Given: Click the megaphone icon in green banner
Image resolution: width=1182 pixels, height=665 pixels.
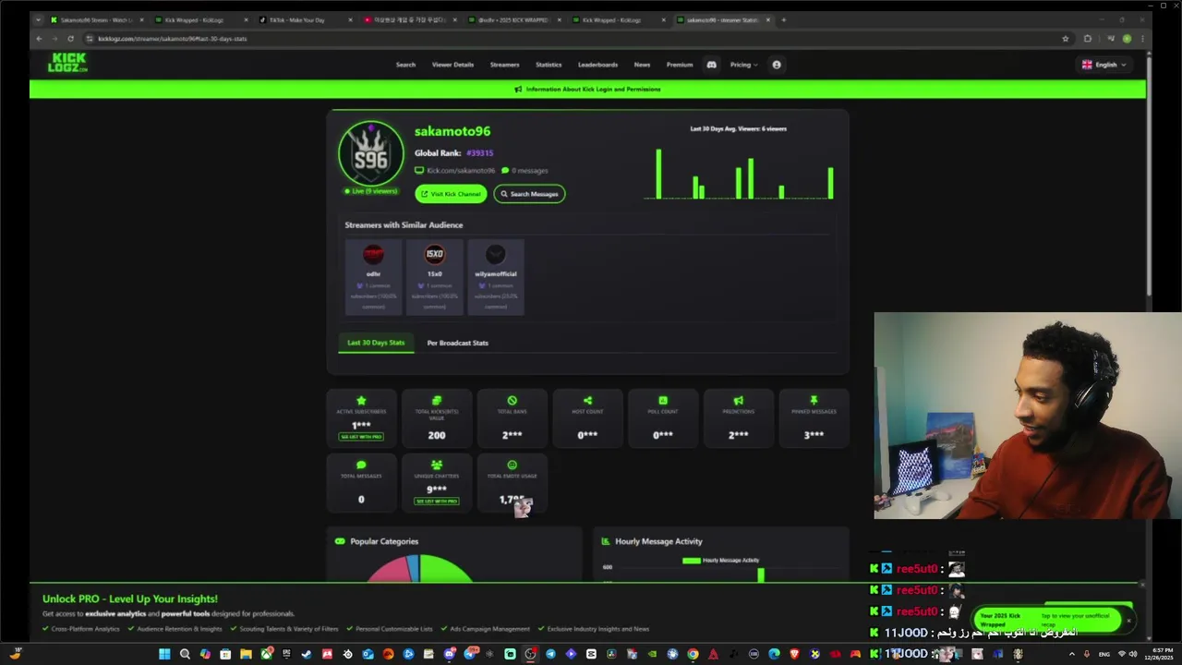Looking at the screenshot, I should tap(518, 90).
